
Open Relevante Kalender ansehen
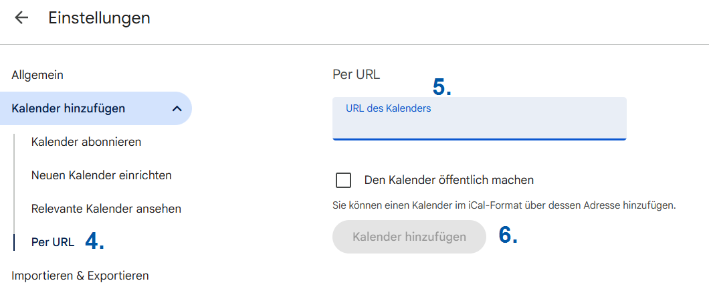pyautogui.click(x=106, y=209)
